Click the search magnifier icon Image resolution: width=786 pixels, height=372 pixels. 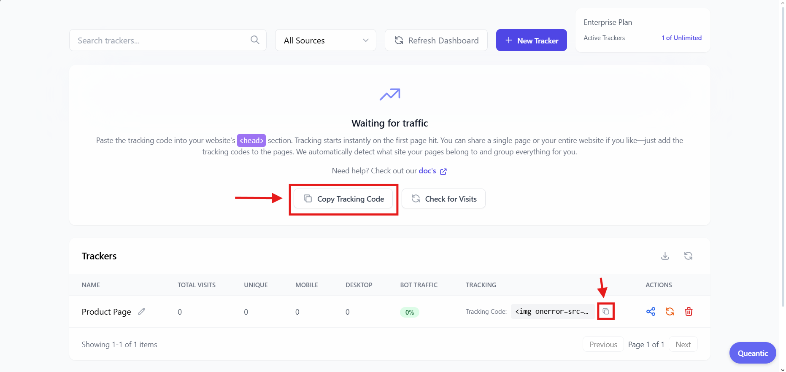(x=255, y=40)
